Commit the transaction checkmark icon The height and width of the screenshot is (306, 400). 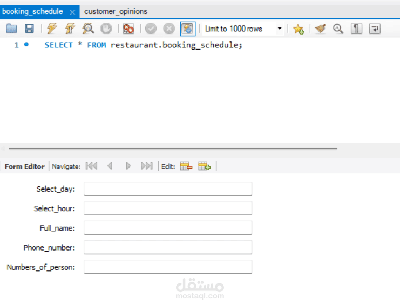tap(151, 29)
